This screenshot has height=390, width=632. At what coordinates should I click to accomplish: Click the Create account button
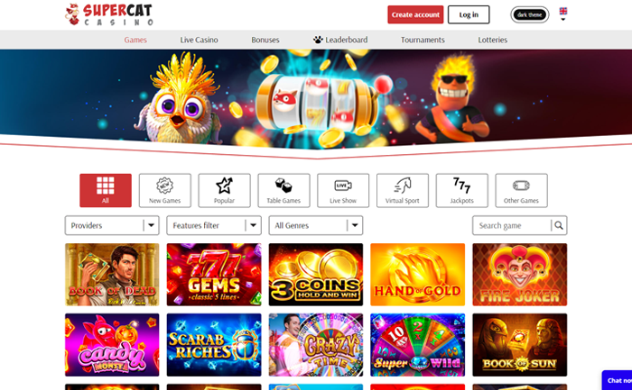tap(415, 14)
